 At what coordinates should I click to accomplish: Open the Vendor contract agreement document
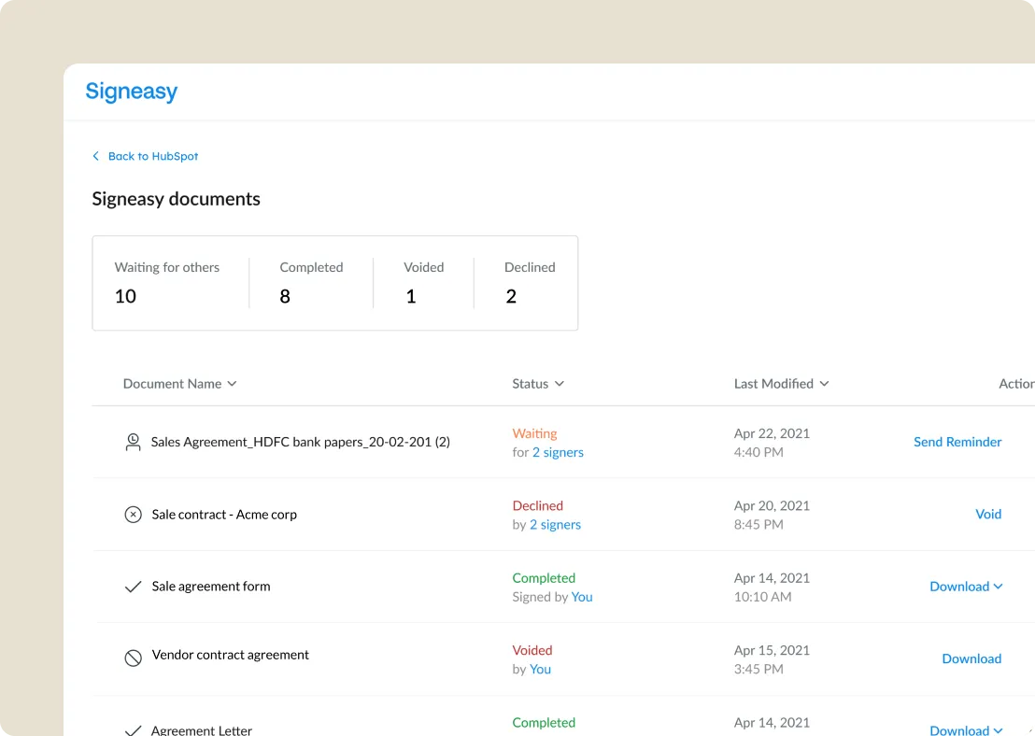[x=231, y=654]
